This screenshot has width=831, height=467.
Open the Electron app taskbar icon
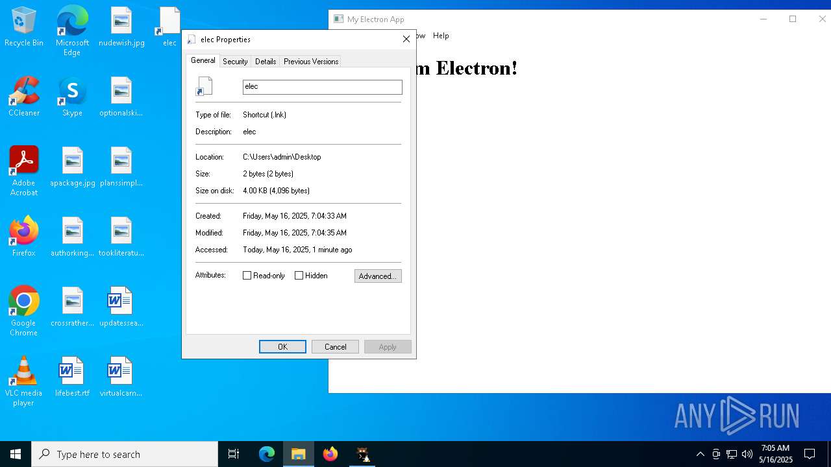[362, 454]
